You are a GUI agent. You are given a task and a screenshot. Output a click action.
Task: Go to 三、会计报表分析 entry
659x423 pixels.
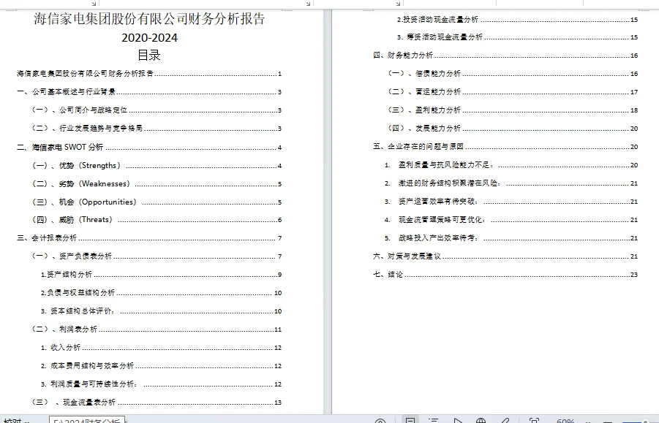(149, 238)
